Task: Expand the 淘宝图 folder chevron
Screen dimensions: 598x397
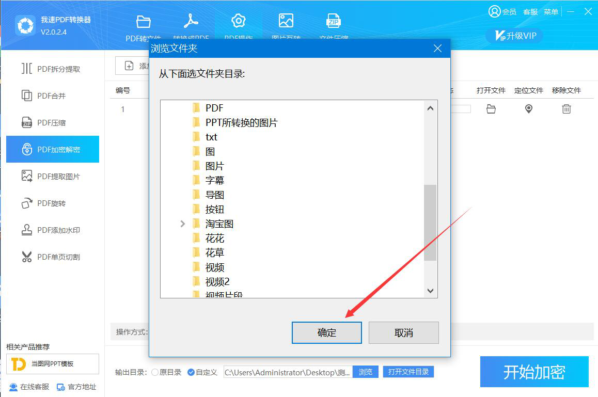Action: [183, 224]
